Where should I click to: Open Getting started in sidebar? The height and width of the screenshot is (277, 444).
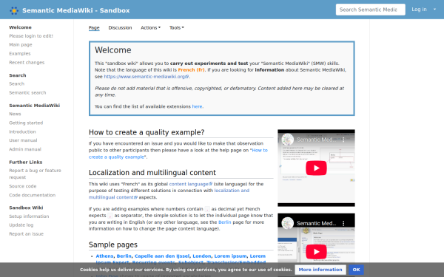(26, 123)
